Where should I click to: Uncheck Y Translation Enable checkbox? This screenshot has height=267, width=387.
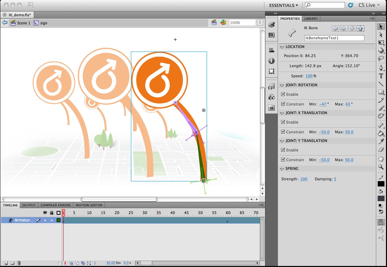pos(283,150)
